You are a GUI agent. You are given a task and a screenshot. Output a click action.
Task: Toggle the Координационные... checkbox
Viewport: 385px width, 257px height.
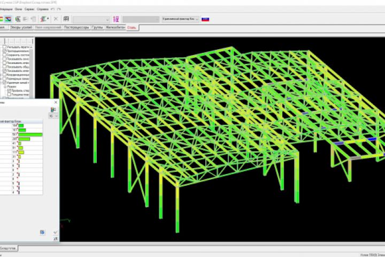coord(4,75)
